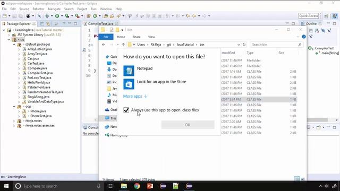
Task: Click the Coverage run icon in Eclipse toolbar
Action: point(67,16)
